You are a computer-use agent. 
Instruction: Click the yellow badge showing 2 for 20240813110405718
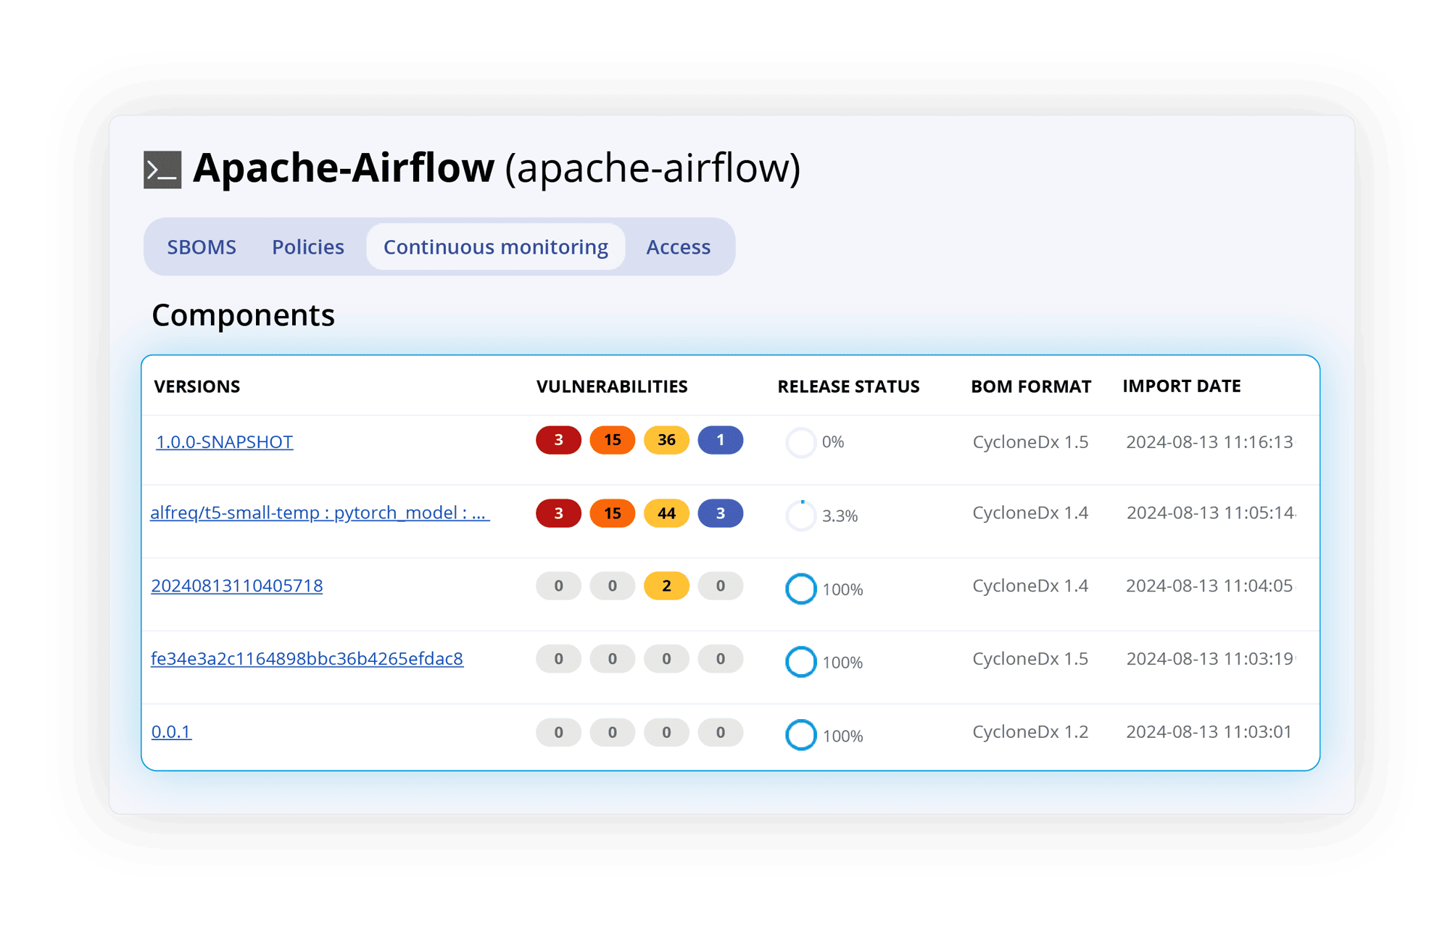point(666,586)
